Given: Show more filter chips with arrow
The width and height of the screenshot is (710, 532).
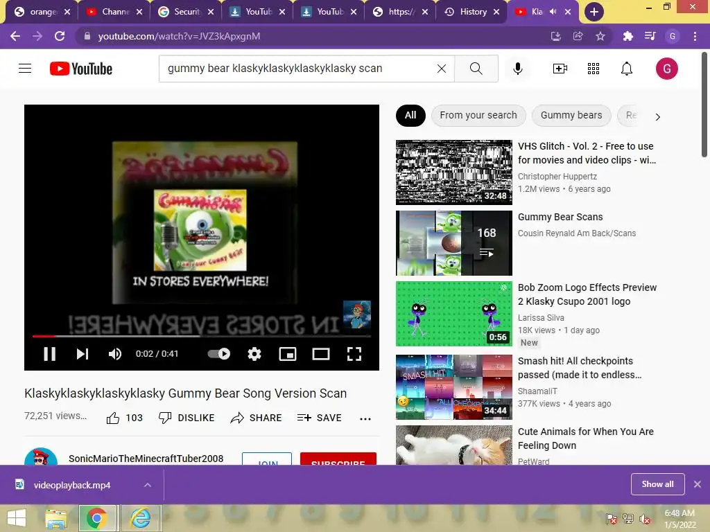Looking at the screenshot, I should tap(657, 116).
